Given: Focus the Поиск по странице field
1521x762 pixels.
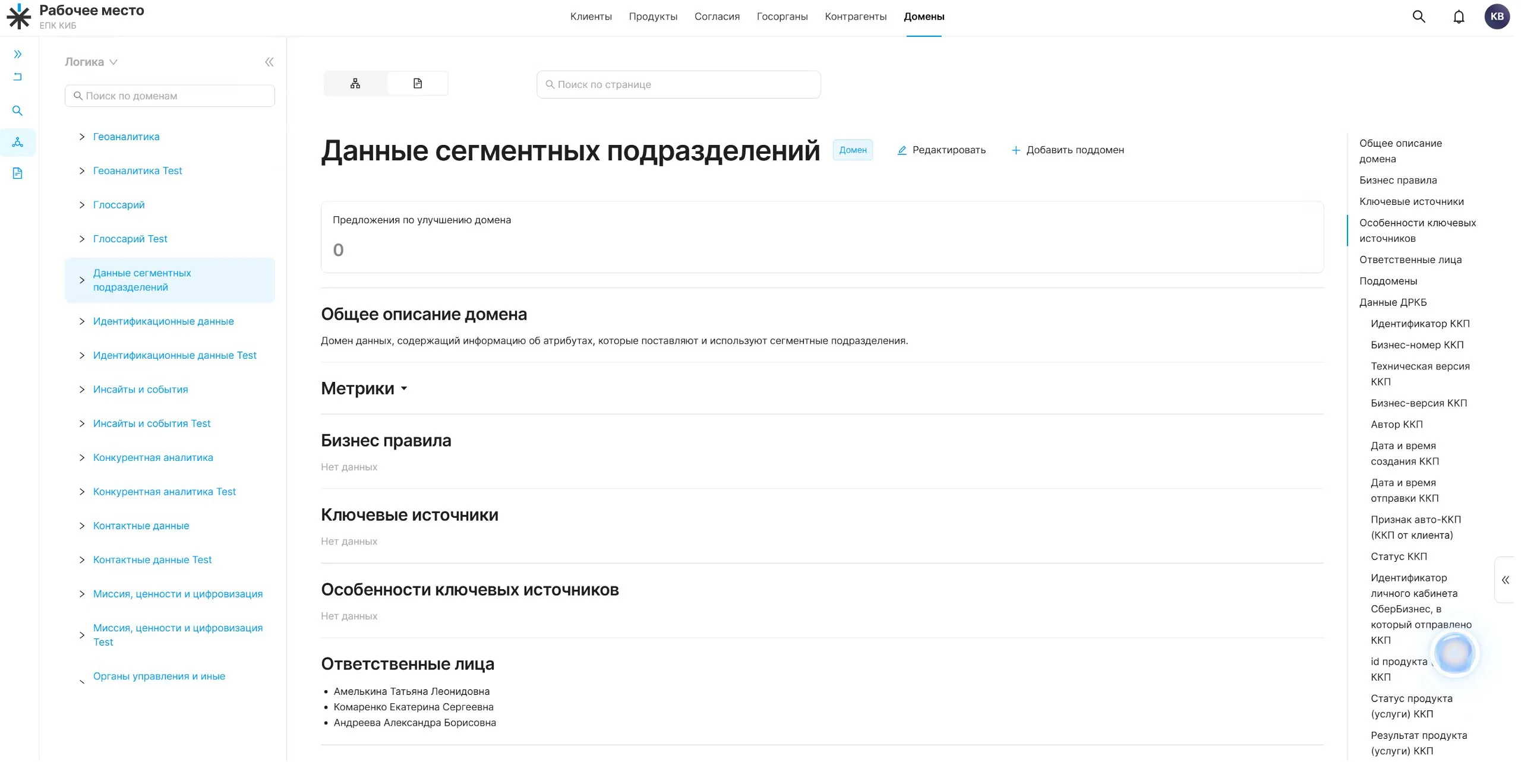Looking at the screenshot, I should [679, 84].
